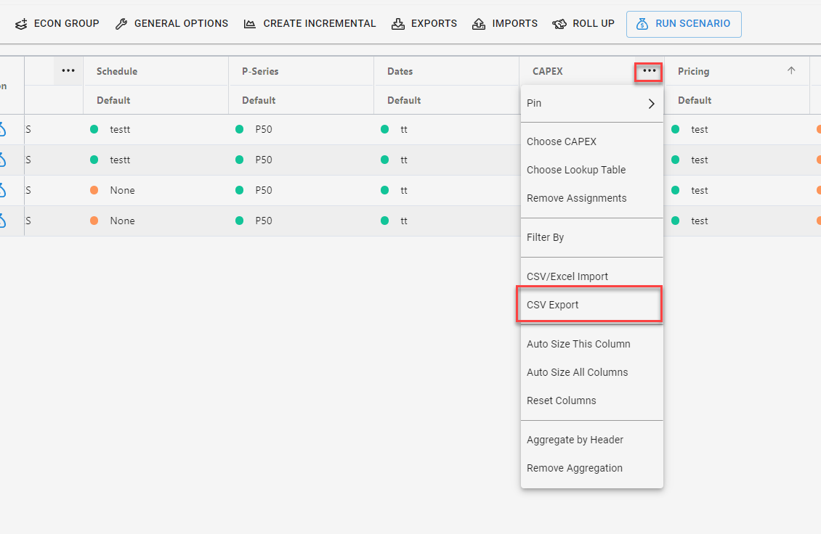Select Choose CAPEX from the menu
Image resolution: width=821 pixels, height=534 pixels.
(591, 141)
